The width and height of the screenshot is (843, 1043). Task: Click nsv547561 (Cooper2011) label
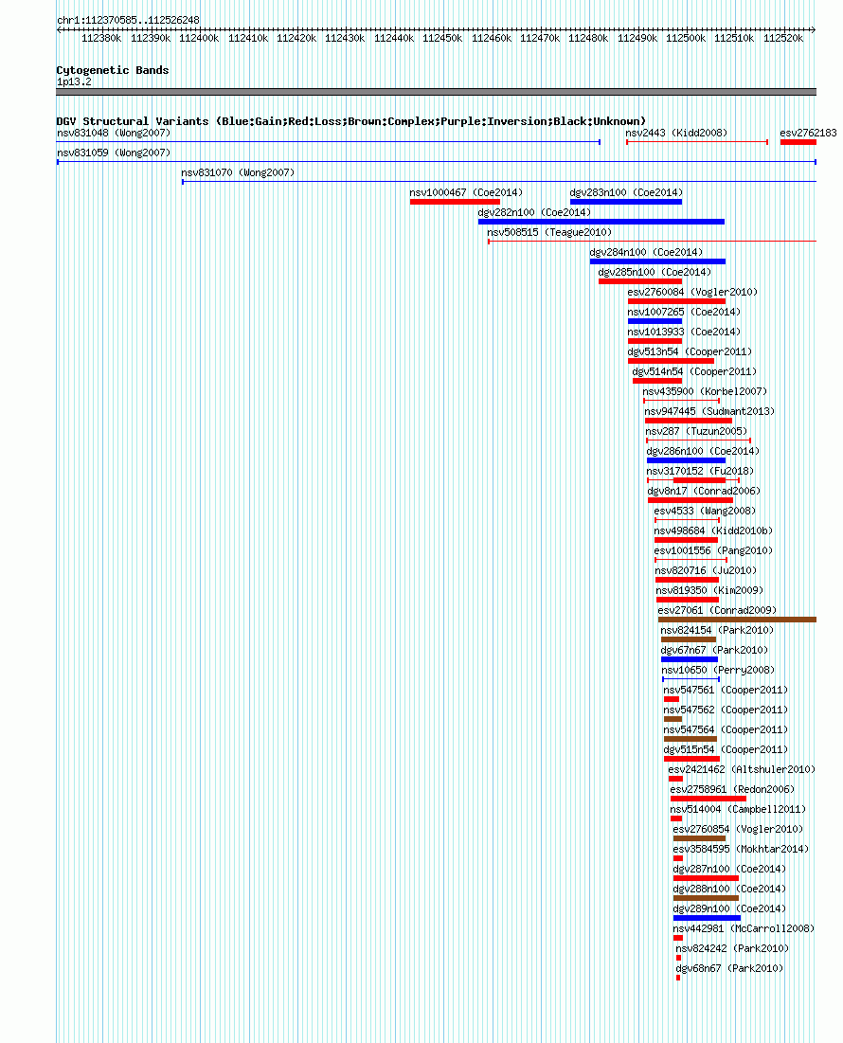[x=726, y=691]
